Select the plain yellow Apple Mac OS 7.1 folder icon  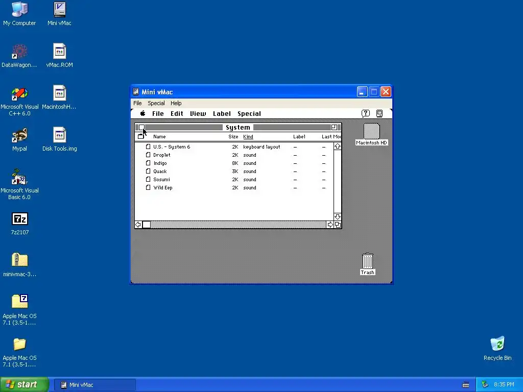20,344
